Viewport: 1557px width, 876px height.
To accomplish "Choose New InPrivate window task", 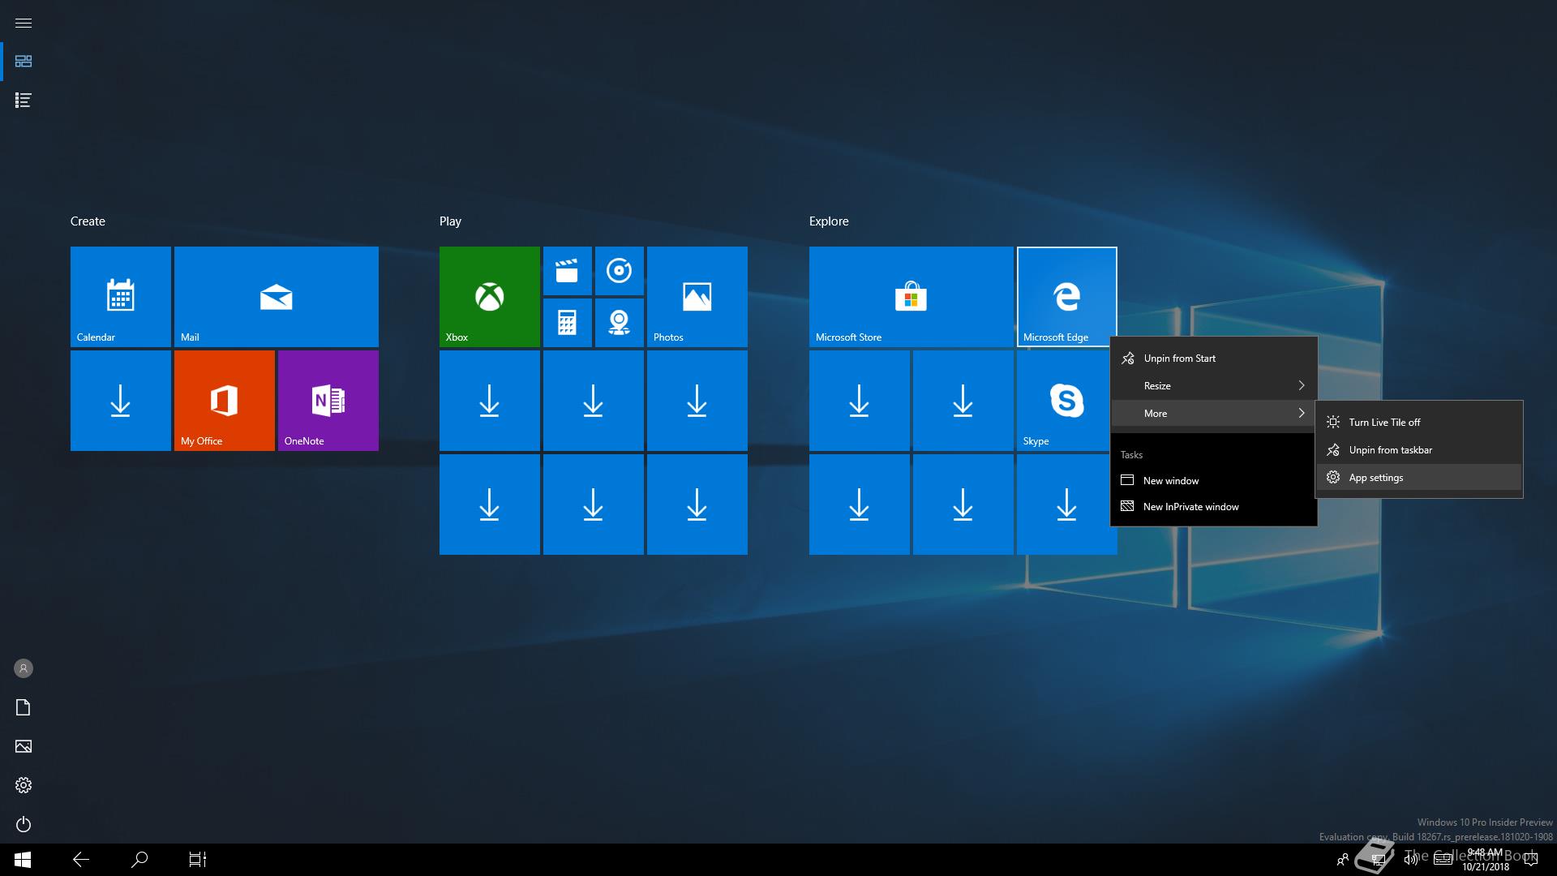I will 1213,507.
